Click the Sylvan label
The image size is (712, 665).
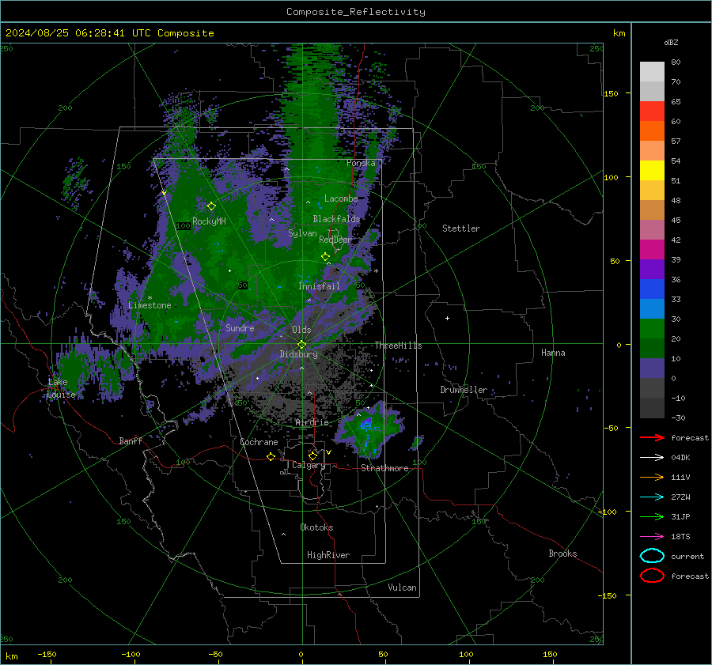[302, 233]
